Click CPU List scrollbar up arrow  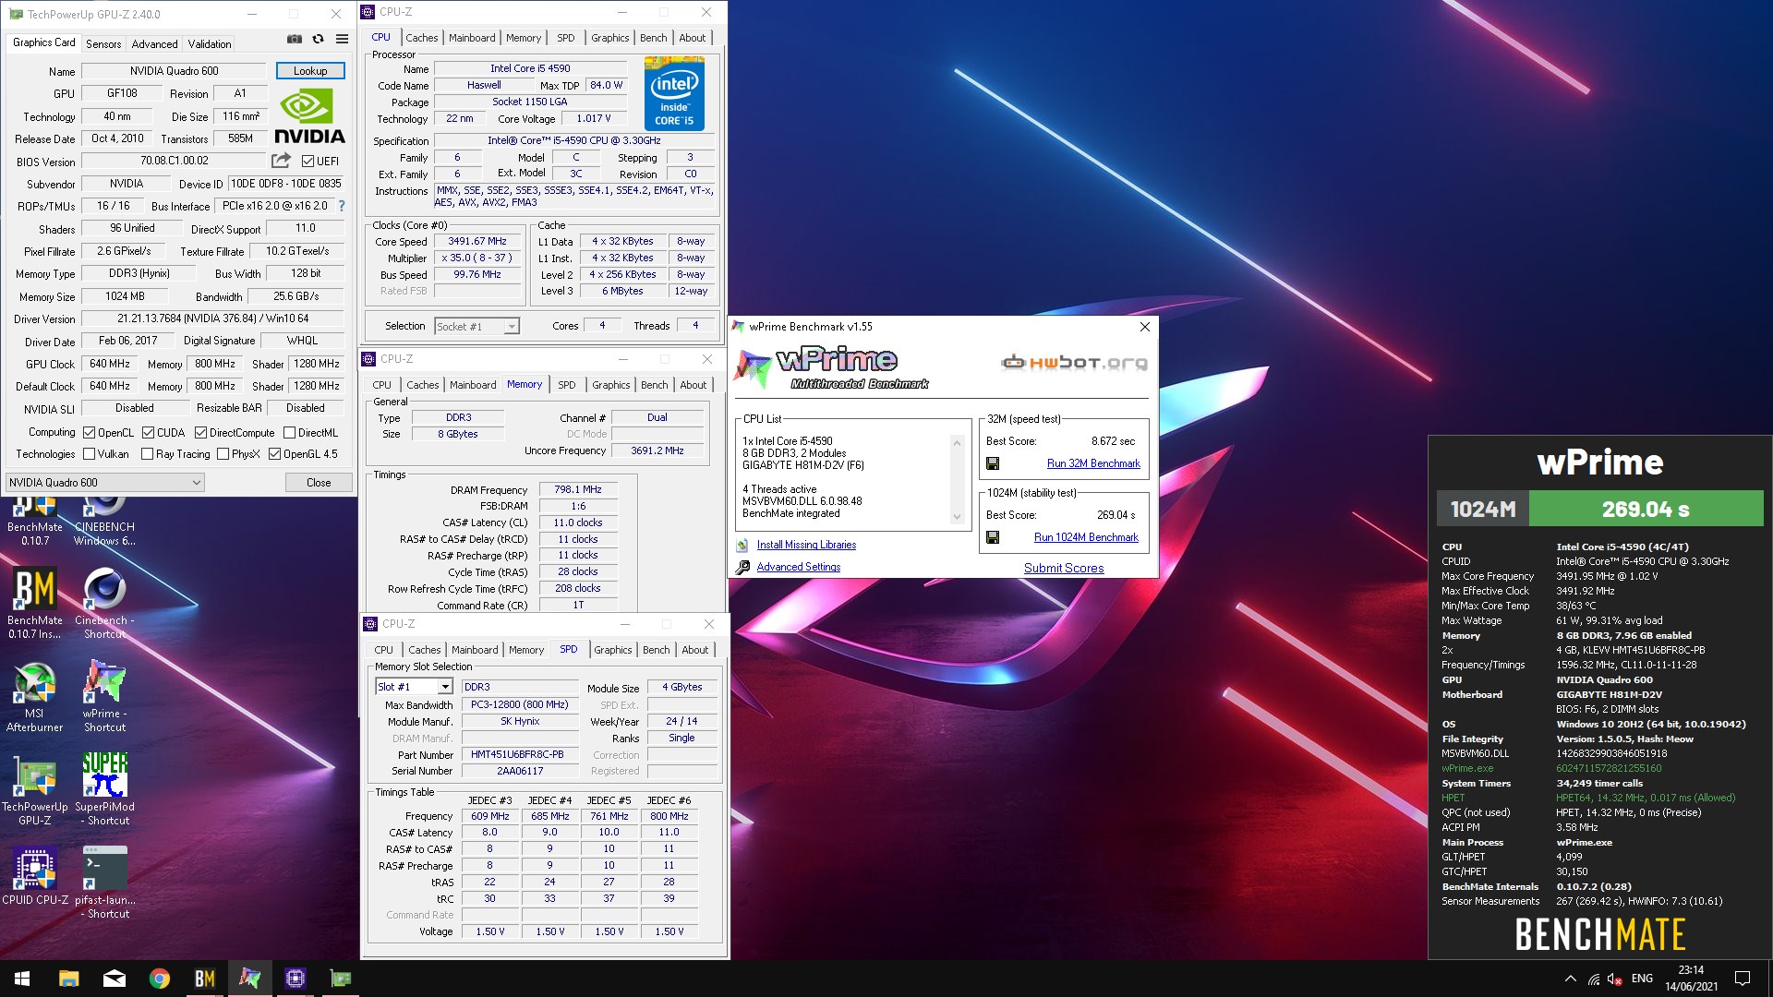[957, 443]
